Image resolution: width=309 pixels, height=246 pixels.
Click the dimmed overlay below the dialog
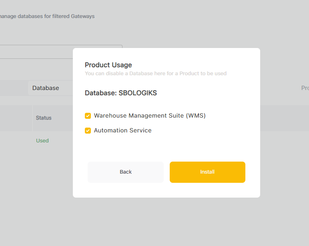166,222
